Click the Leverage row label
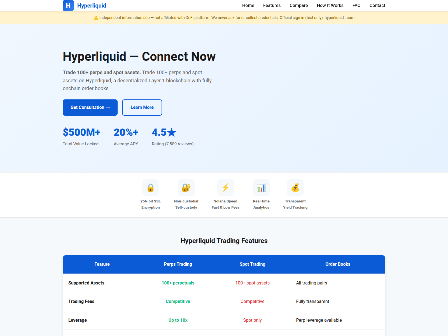 [x=78, y=320]
